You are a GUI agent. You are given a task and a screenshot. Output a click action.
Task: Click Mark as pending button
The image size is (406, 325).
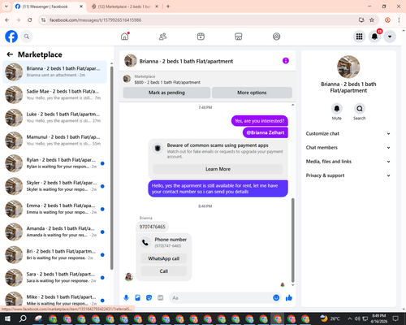pos(166,93)
